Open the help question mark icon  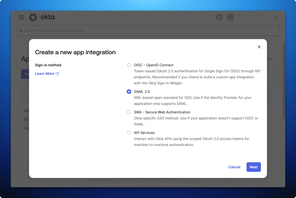click(219, 17)
